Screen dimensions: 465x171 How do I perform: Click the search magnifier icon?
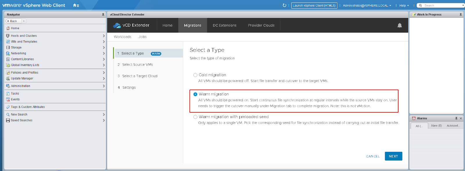420,6
